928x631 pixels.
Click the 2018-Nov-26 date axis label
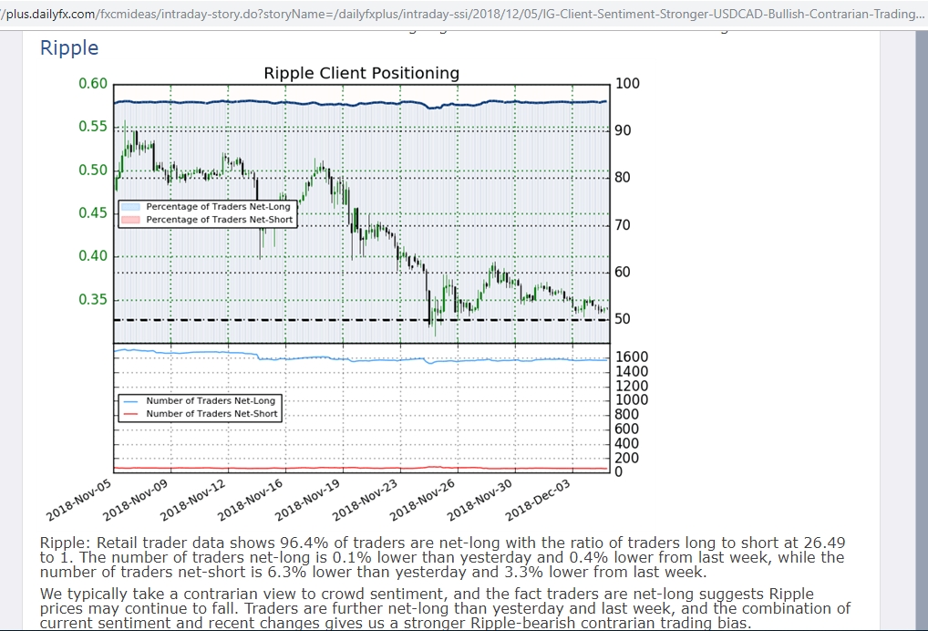(423, 501)
